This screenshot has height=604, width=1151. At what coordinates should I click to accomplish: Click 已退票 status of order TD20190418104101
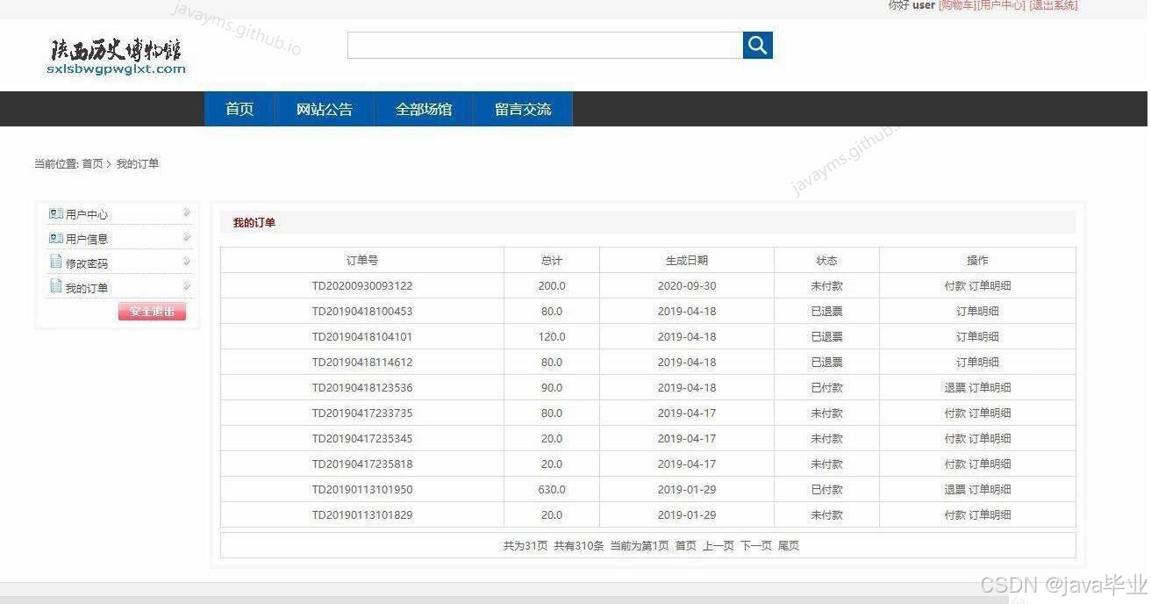pyautogui.click(x=826, y=337)
